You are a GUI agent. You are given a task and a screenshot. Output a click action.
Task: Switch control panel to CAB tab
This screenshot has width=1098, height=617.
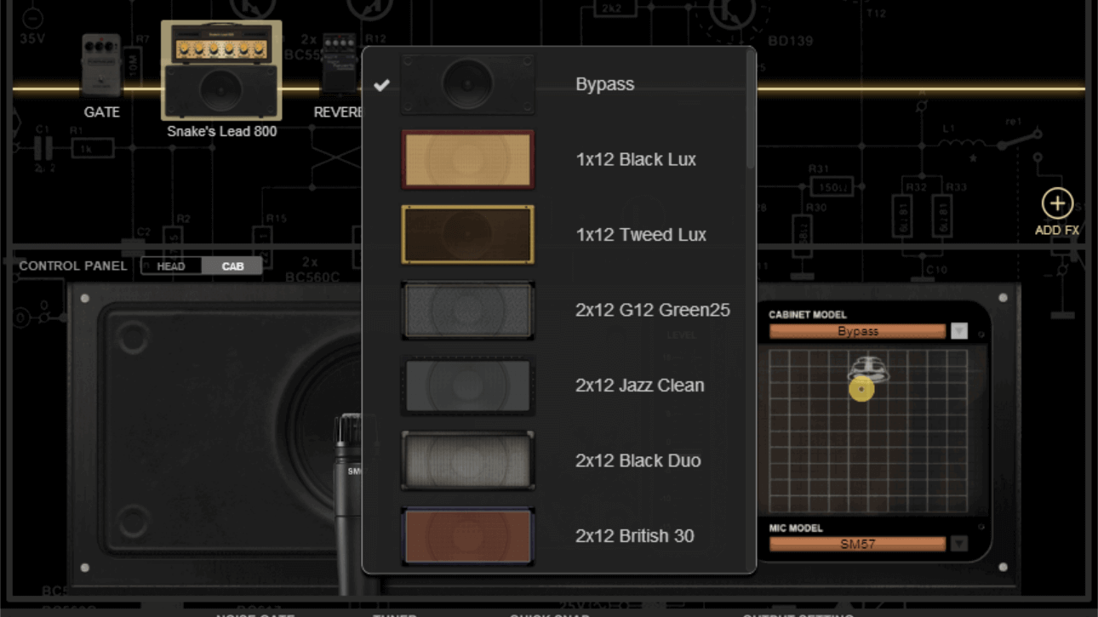click(232, 266)
